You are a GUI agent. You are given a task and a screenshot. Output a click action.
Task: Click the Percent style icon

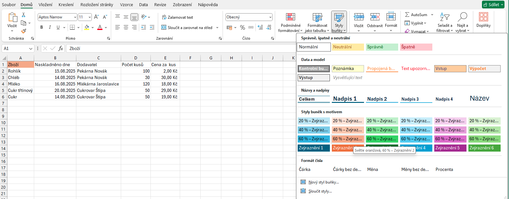click(x=243, y=28)
